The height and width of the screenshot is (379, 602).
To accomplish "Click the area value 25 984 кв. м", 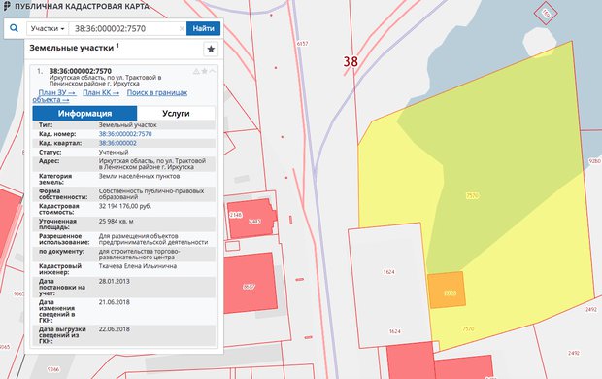I will (x=116, y=222).
